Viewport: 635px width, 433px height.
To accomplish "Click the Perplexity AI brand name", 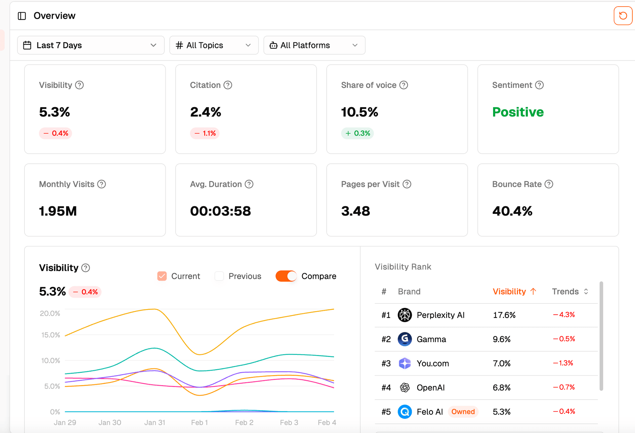I will click(441, 315).
